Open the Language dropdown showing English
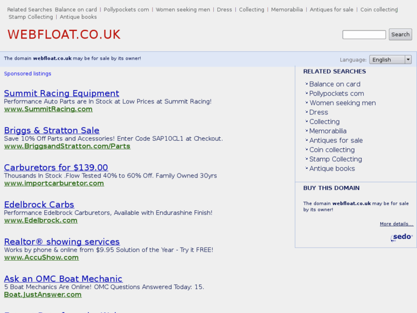 (391, 60)
